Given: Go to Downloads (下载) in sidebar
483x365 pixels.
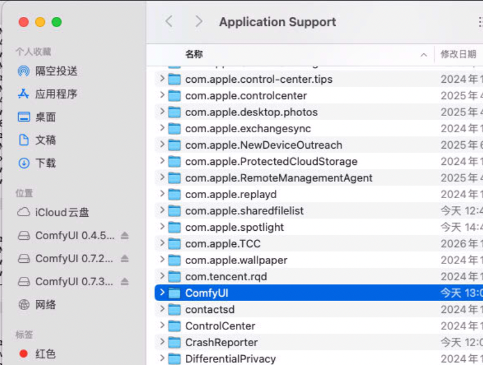Looking at the screenshot, I should (45, 163).
